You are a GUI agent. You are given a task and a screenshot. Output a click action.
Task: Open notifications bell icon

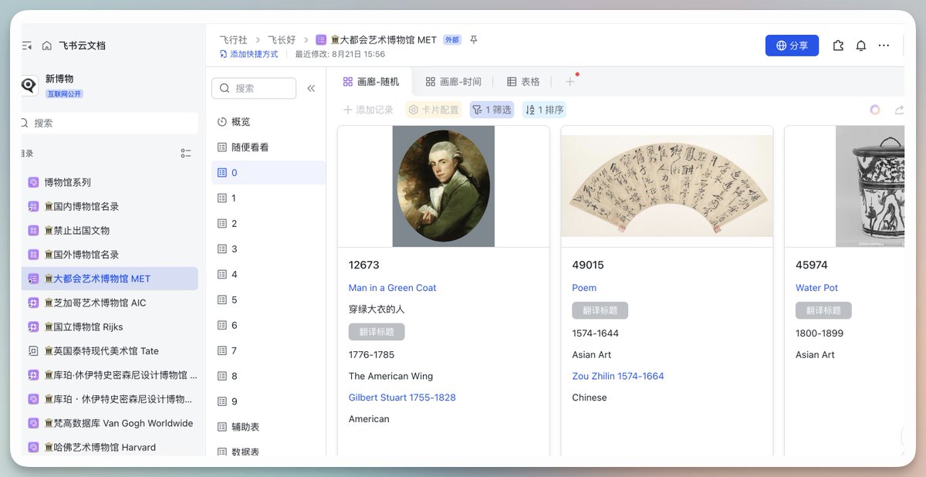coord(861,46)
